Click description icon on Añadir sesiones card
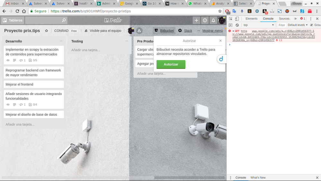321x181 pixels. (x=14, y=105)
